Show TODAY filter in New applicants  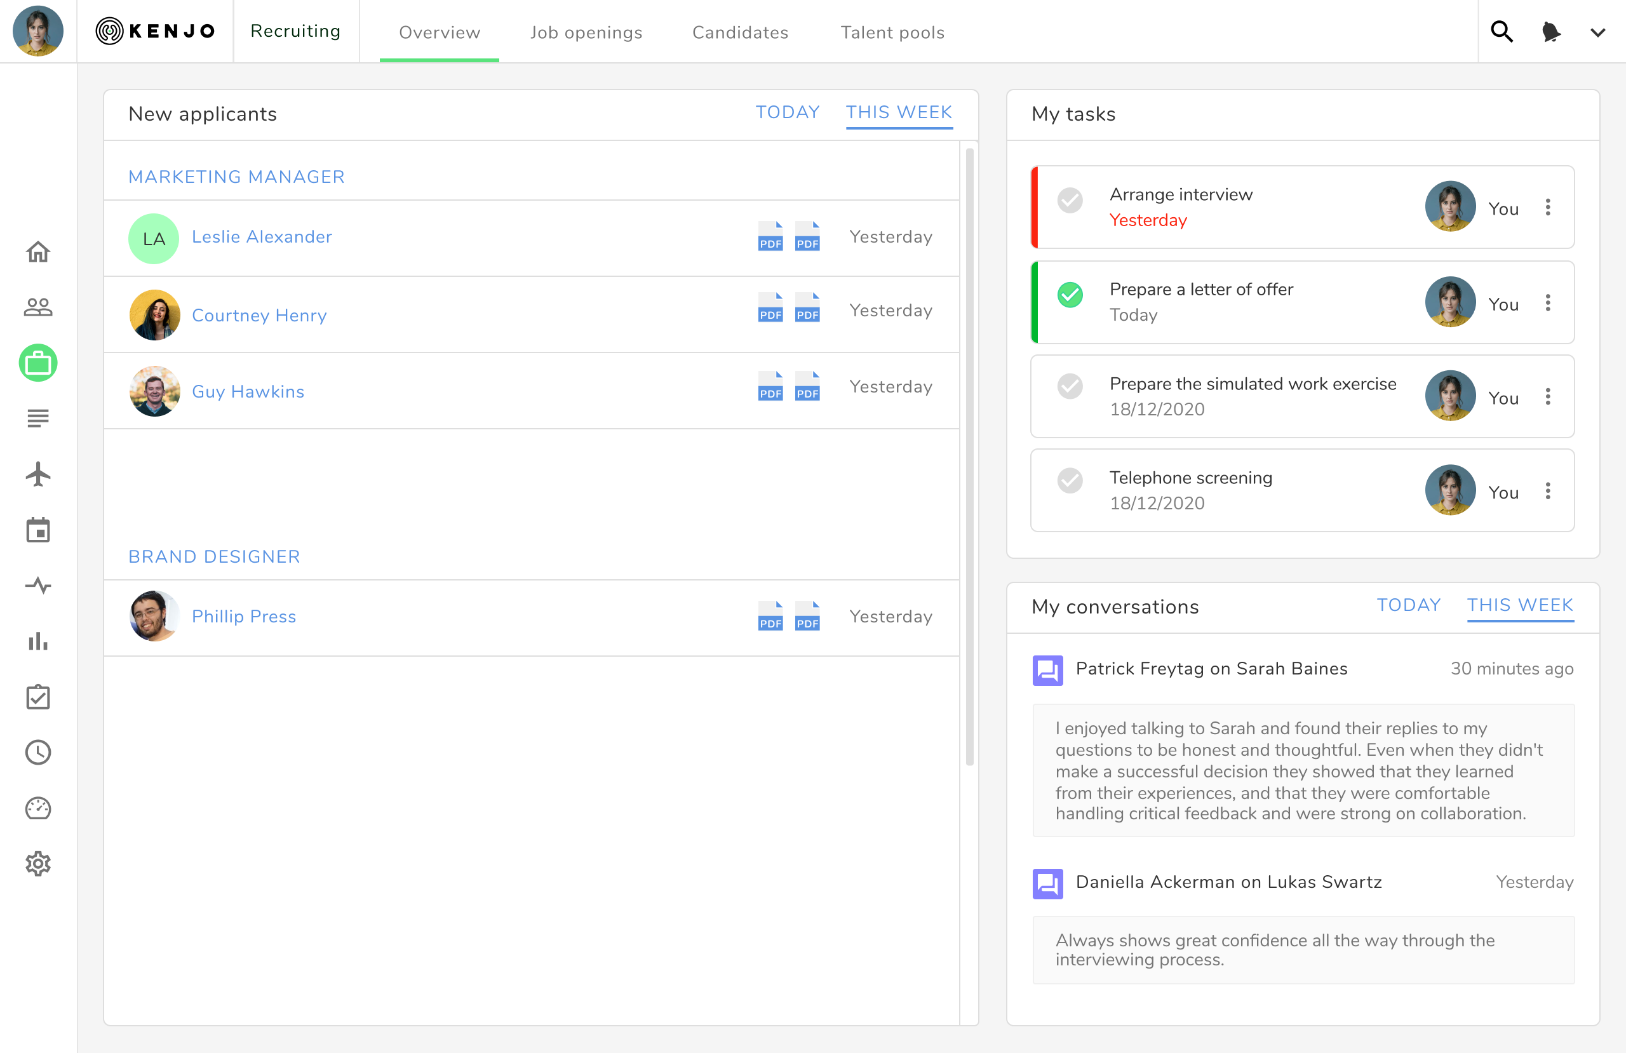[x=787, y=112]
